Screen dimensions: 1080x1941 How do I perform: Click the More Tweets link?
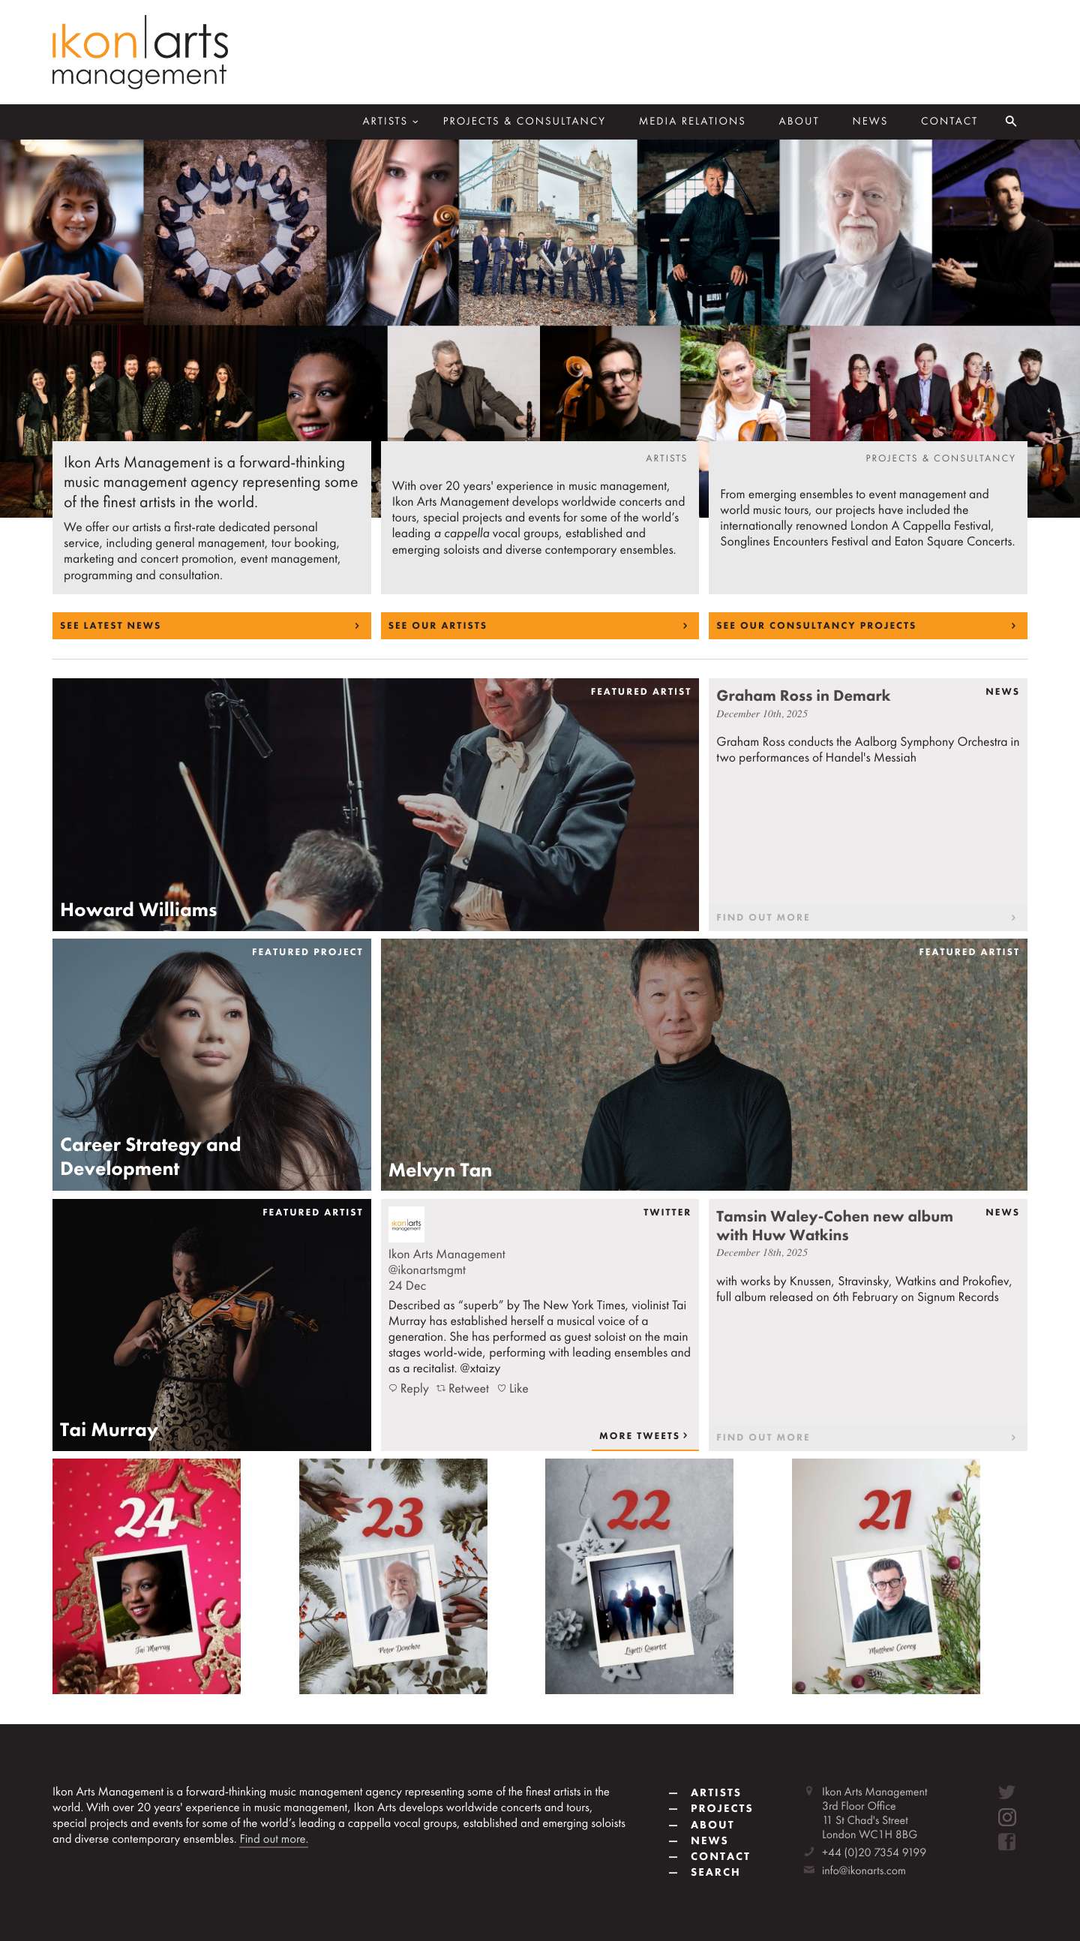(644, 1435)
